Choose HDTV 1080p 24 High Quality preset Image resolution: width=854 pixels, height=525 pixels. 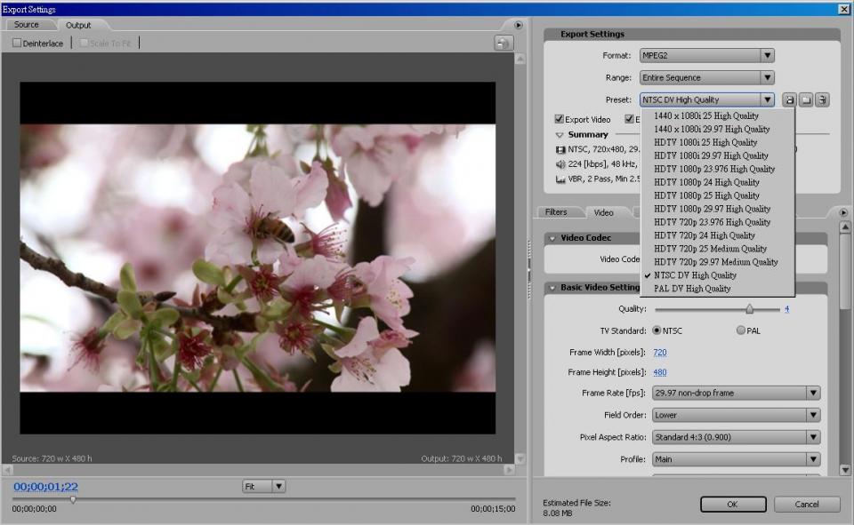[706, 182]
